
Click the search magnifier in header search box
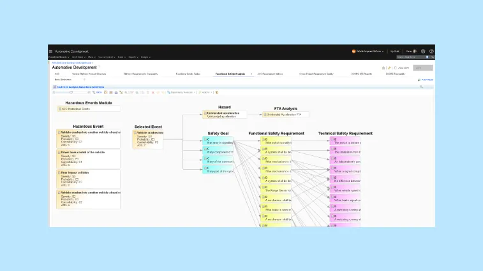click(432, 57)
